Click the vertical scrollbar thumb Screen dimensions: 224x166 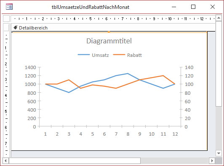219,64
